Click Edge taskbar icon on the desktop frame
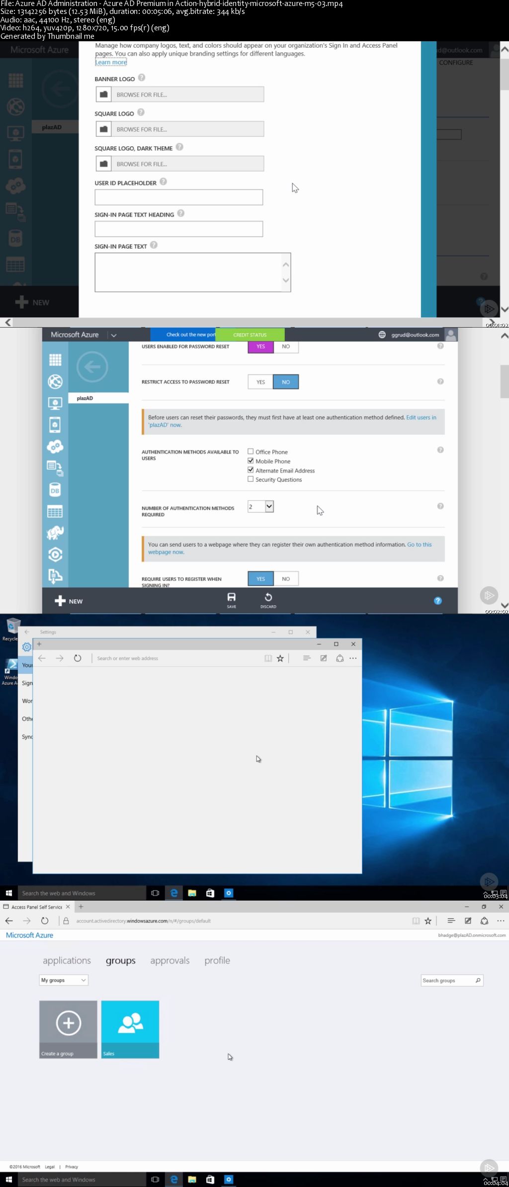509x1187 pixels. (x=174, y=893)
